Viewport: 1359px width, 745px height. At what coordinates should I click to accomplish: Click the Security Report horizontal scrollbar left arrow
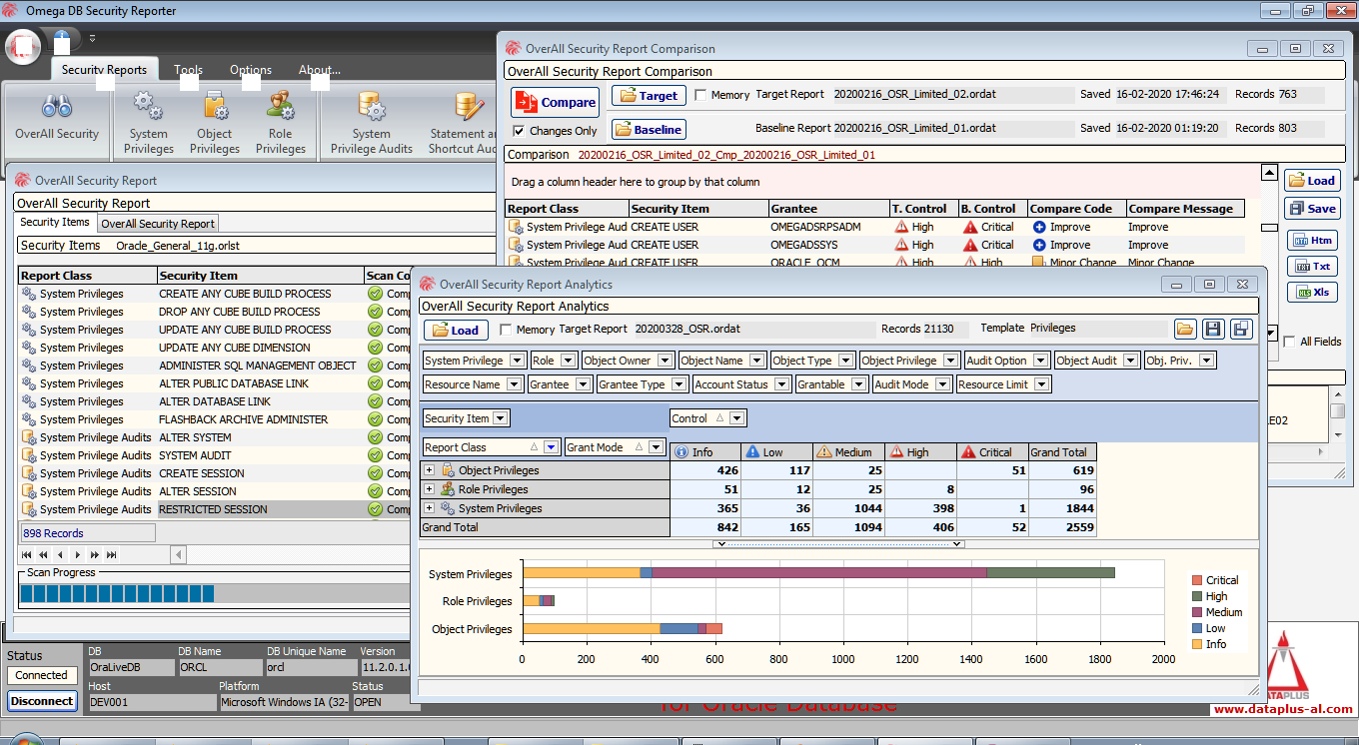pyautogui.click(x=178, y=554)
